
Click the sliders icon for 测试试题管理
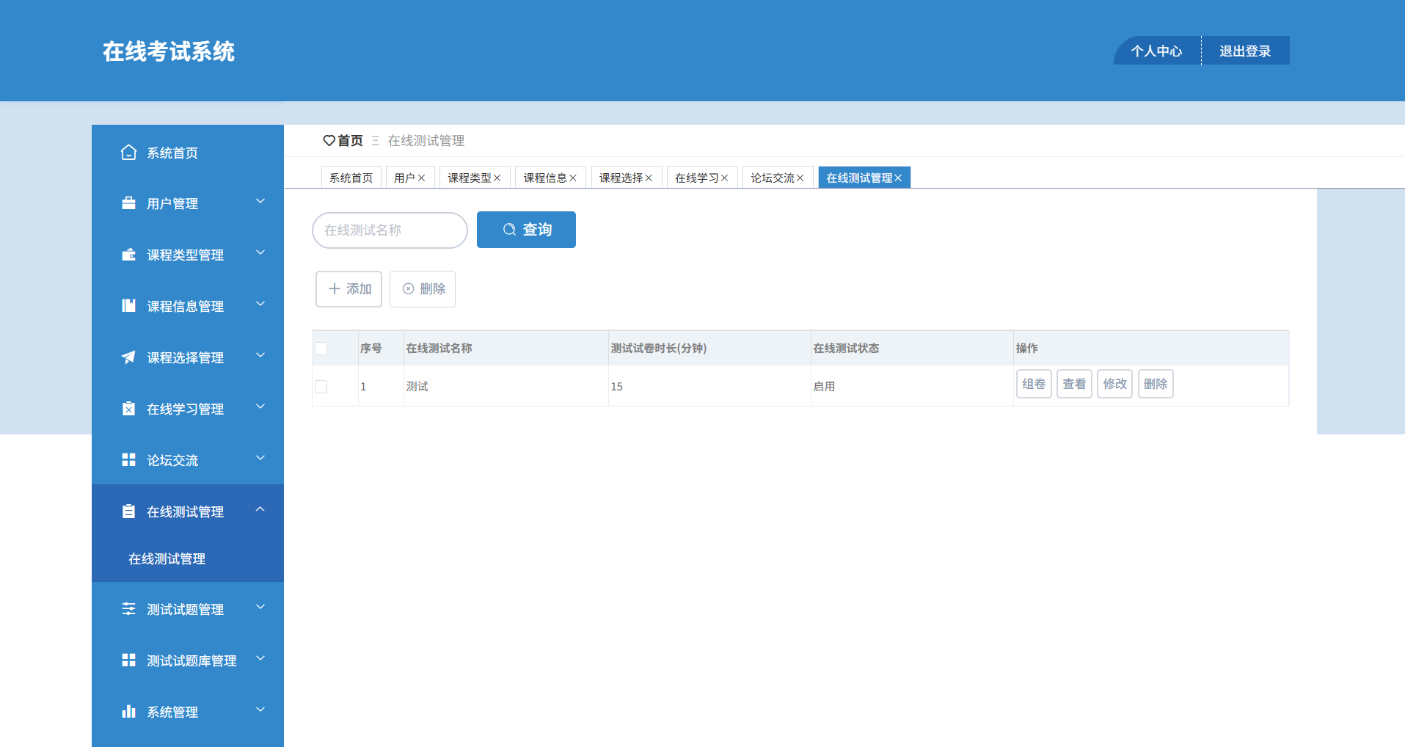128,609
